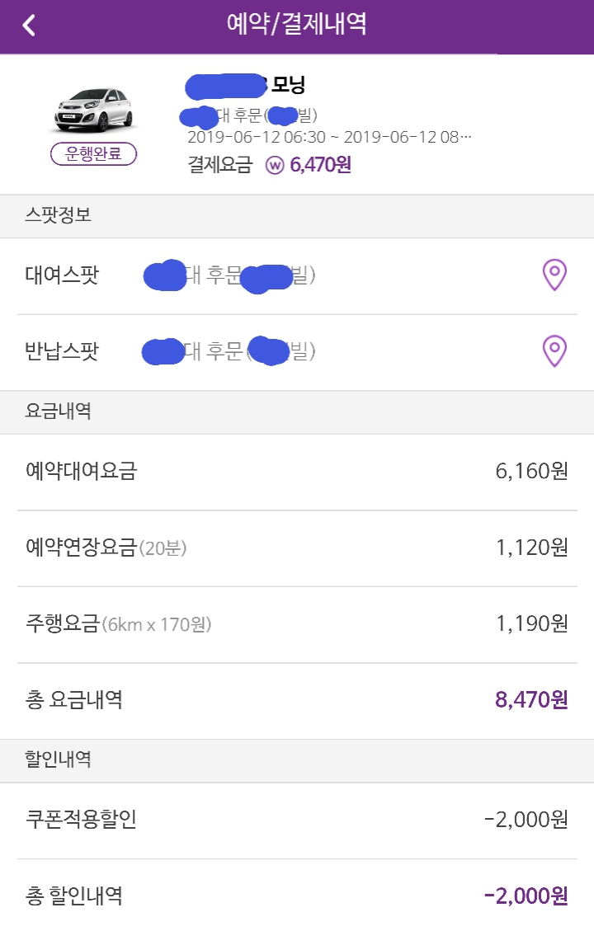Select the 2019-06-12 rental date range text
The width and height of the screenshot is (594, 931).
329,137
